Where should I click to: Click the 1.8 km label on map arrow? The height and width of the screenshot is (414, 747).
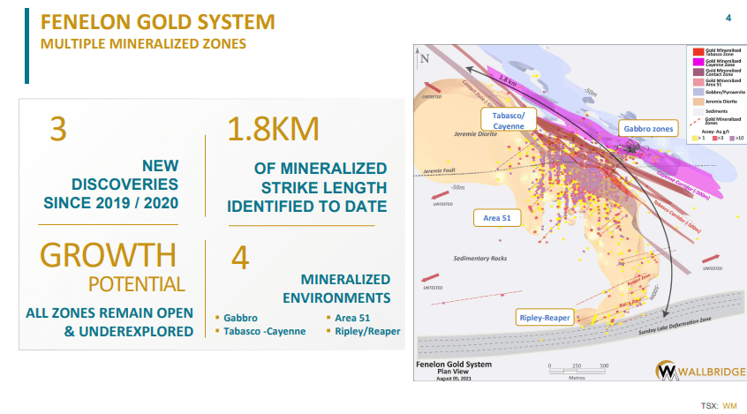point(508,80)
